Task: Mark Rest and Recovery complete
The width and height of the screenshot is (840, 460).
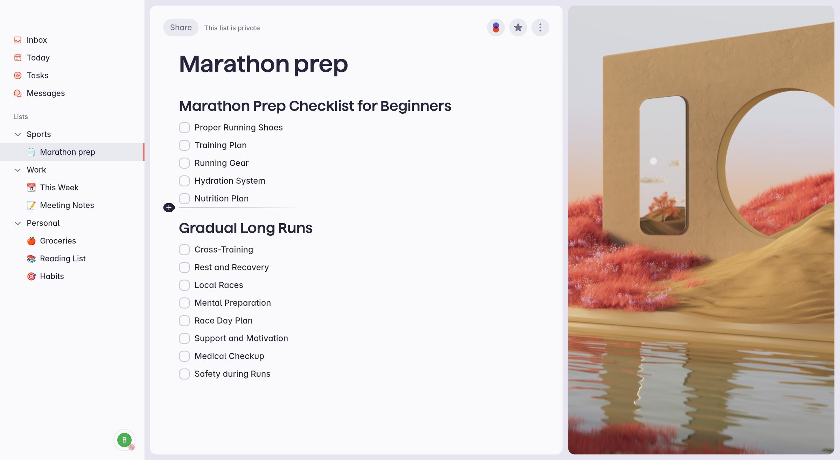Action: (184, 268)
